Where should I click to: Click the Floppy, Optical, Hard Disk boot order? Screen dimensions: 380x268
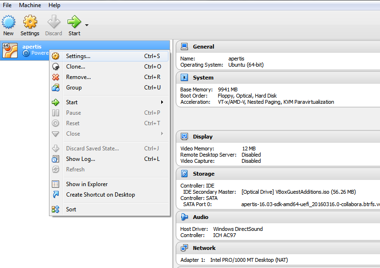click(247, 96)
